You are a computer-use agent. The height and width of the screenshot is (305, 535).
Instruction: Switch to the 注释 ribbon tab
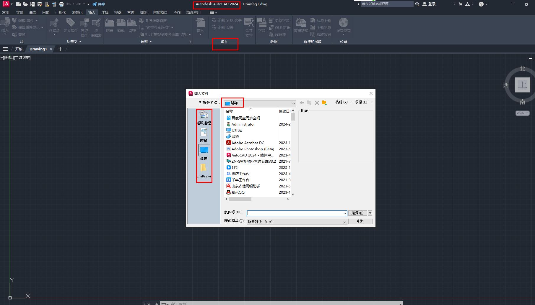105,12
